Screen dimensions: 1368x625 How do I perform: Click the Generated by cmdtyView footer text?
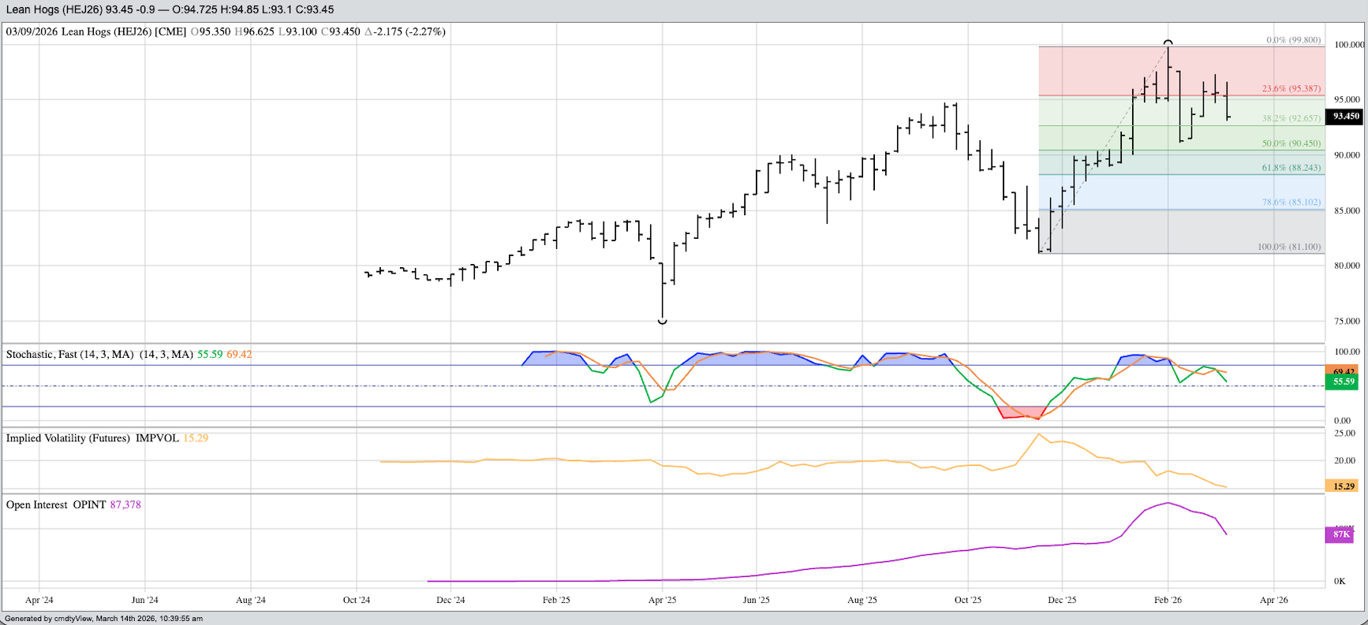pos(104,619)
